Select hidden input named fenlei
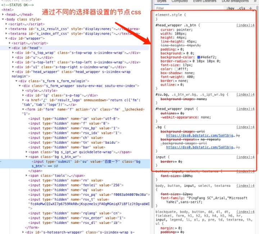Image resolution: width=259 pixels, height=234 pixels. click(x=76, y=185)
